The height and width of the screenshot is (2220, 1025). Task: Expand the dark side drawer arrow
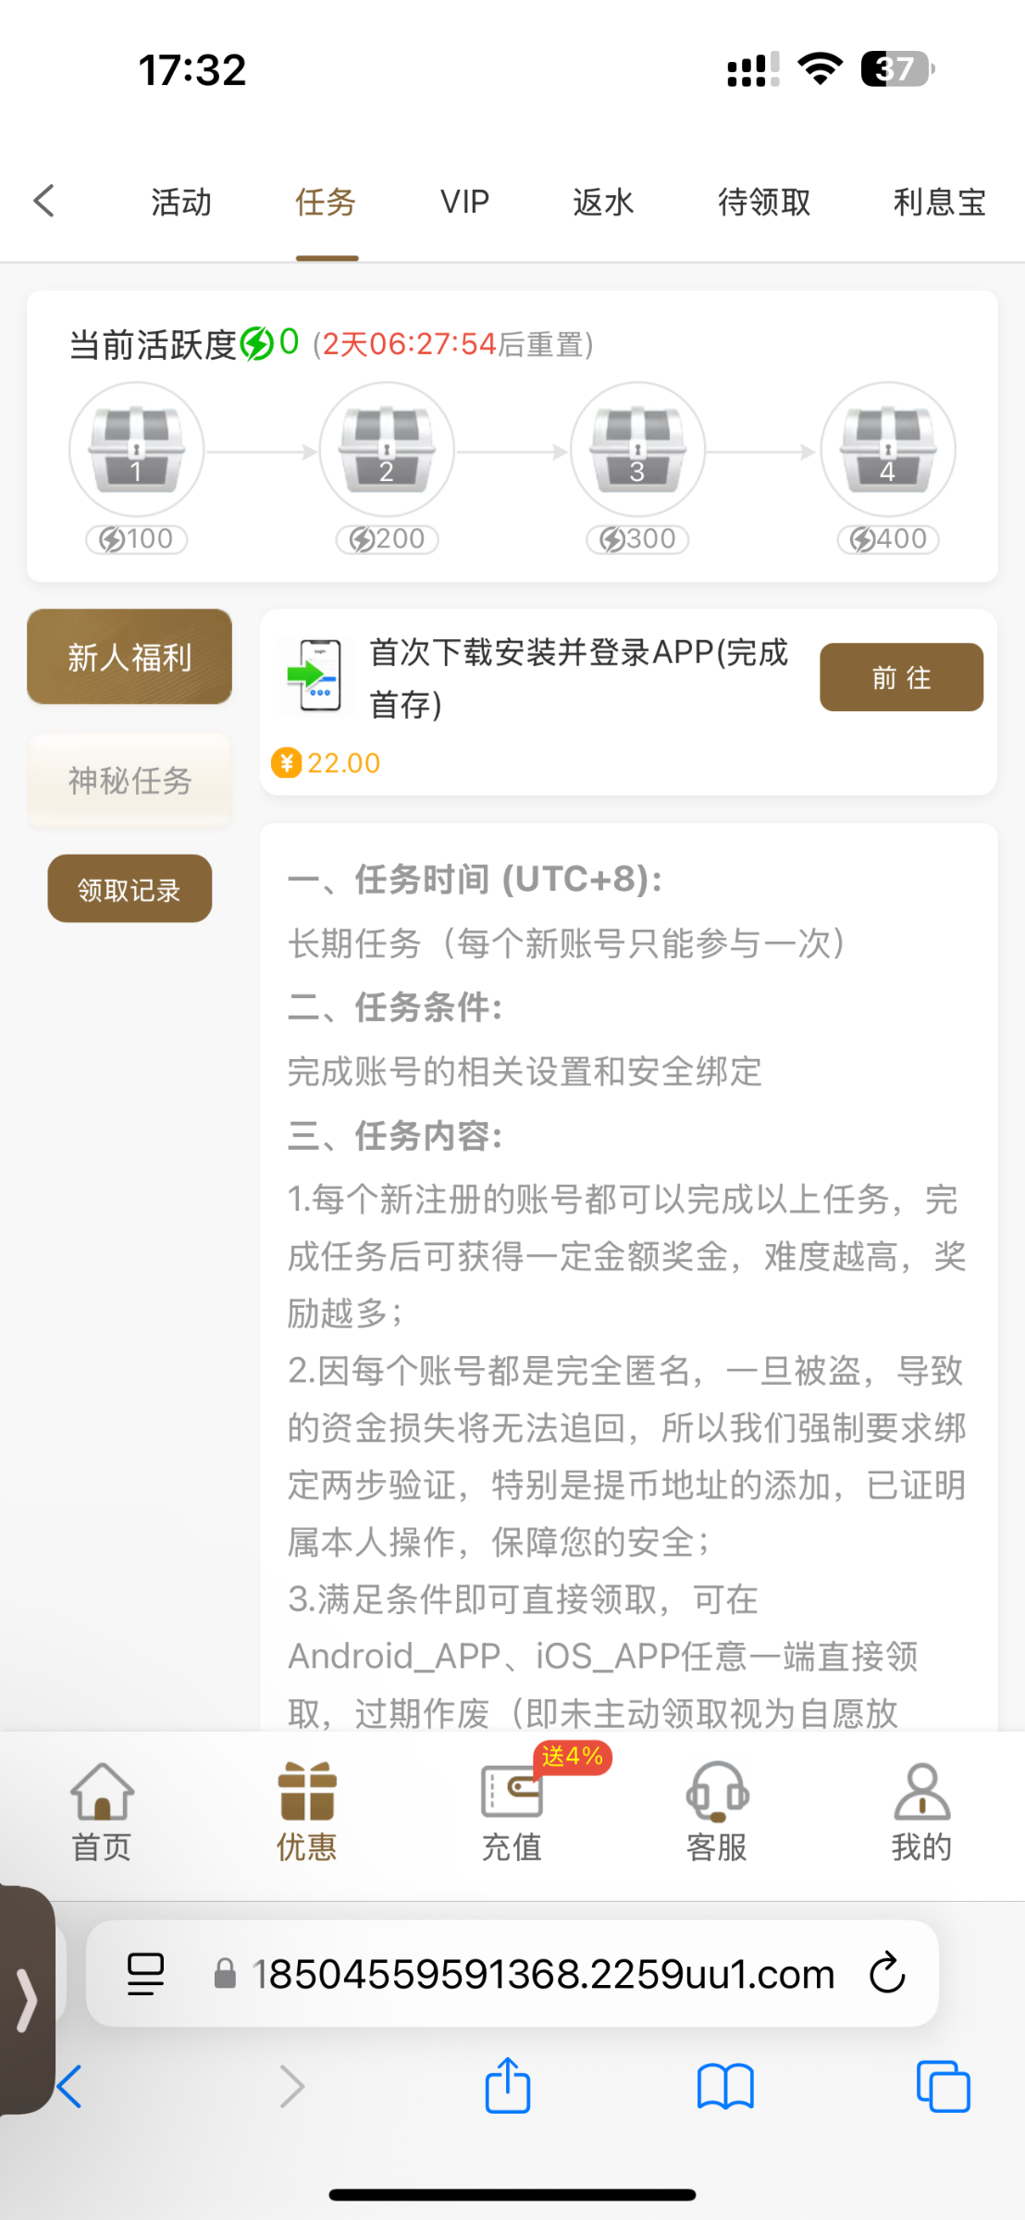(26, 2000)
